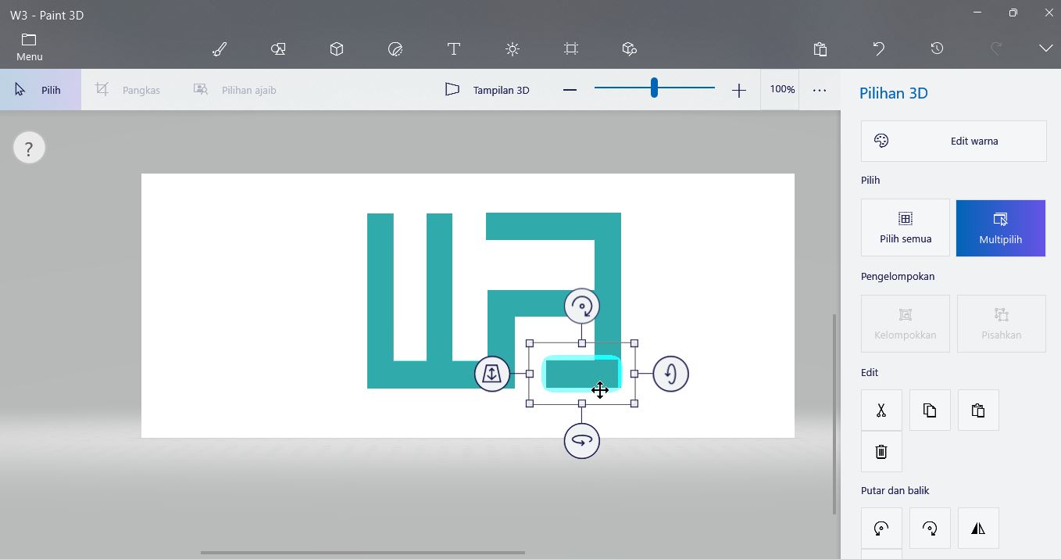Viewport: 1061px width, 559px height.
Task: Toggle Multipilih selection mode
Action: (1001, 228)
